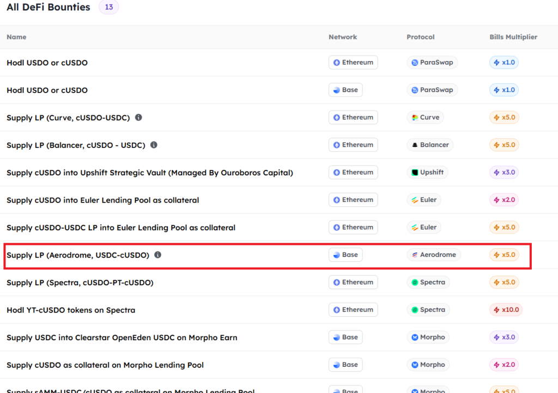The width and height of the screenshot is (558, 393).
Task: Click x5.0 multiplier in the Aerodrome row
Action: pyautogui.click(x=504, y=255)
